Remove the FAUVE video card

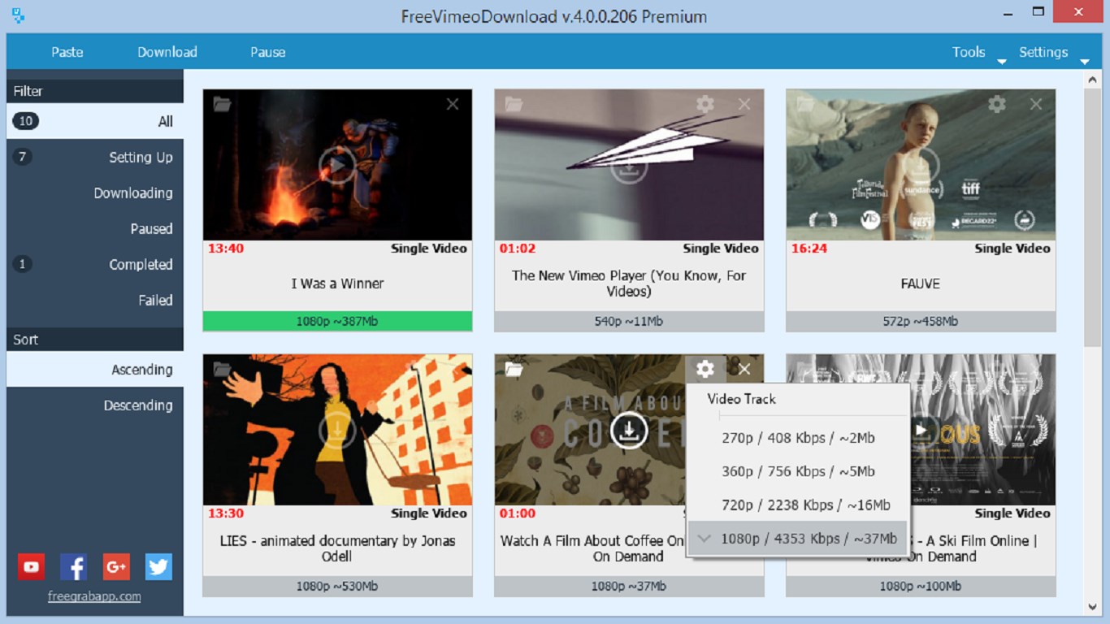coord(1036,104)
